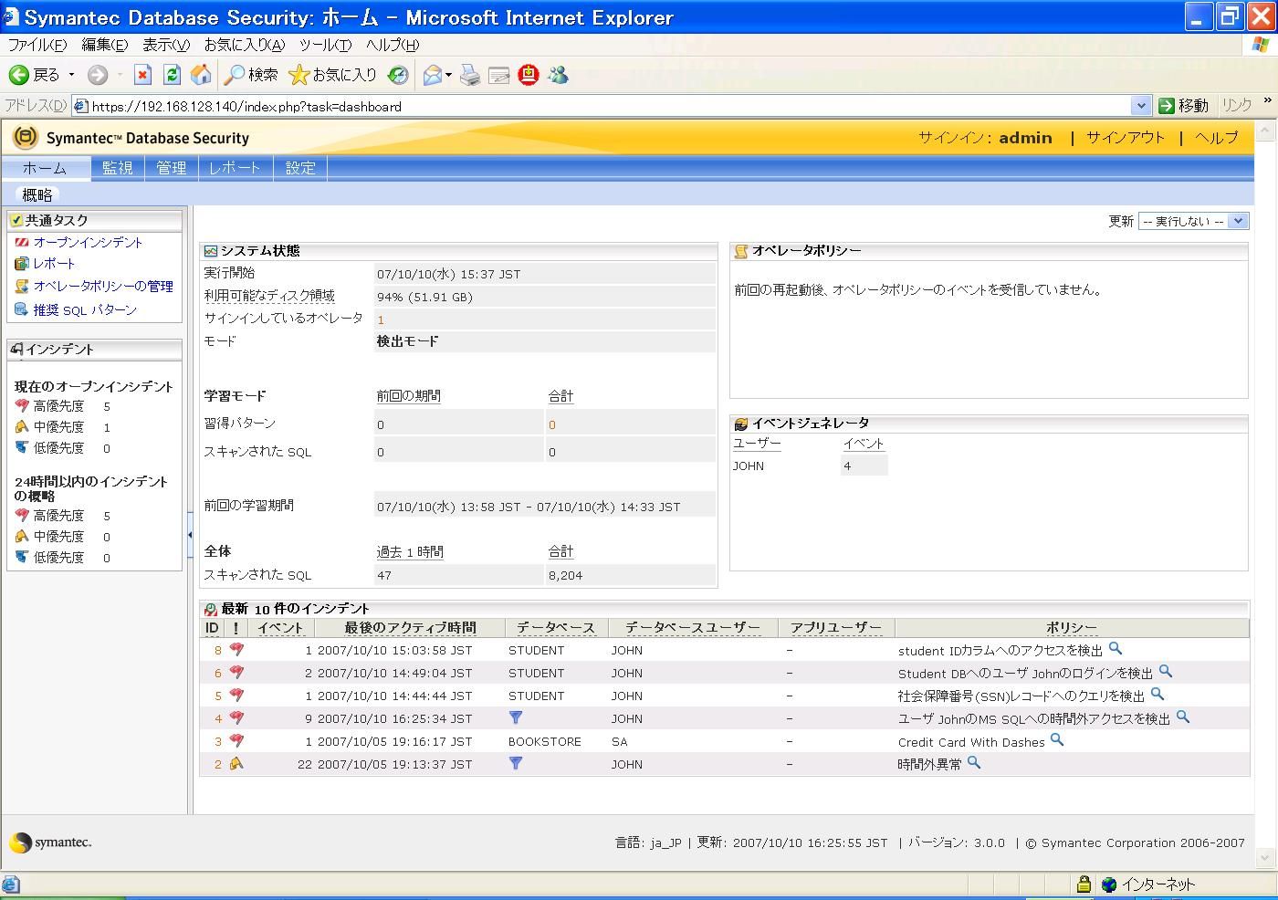Click the システム状態 panel icon
Image resolution: width=1278 pixels, height=900 pixels.
210,251
